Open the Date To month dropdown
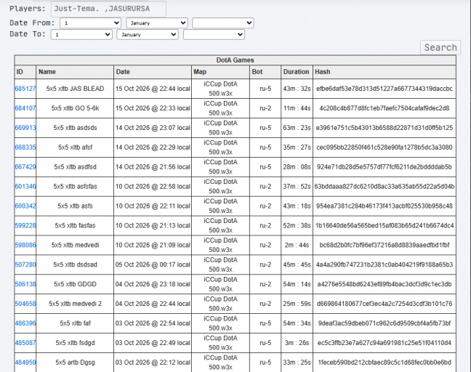The image size is (471, 372). (x=148, y=35)
